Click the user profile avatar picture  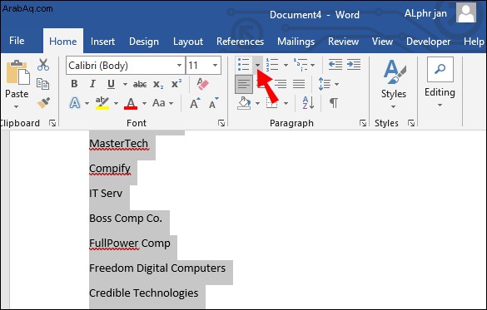pos(466,12)
